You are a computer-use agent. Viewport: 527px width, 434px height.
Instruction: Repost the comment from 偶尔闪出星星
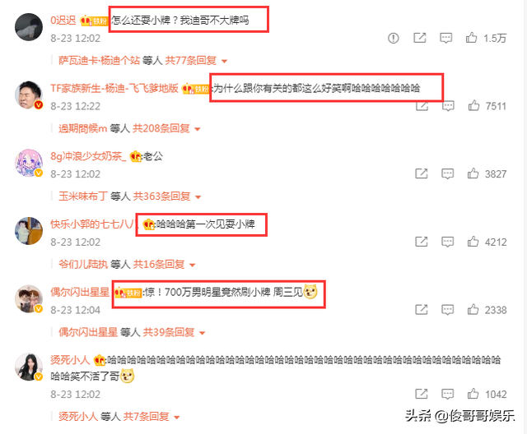click(x=421, y=310)
